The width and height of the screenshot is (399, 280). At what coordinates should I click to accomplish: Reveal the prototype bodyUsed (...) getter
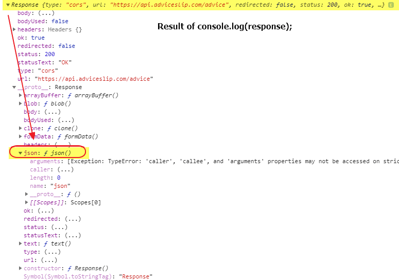tap(66, 120)
